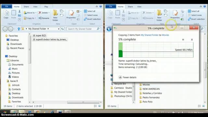The image size is (208, 117).
Task: Click Select all in right window ribbon
Action: point(194,11)
